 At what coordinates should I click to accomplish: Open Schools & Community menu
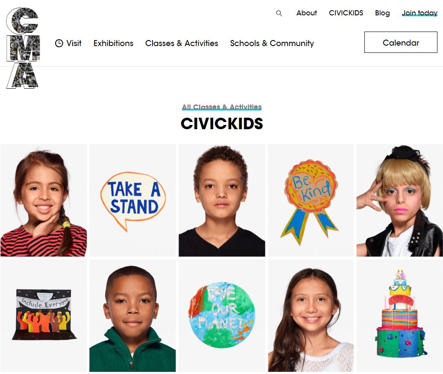click(x=272, y=43)
